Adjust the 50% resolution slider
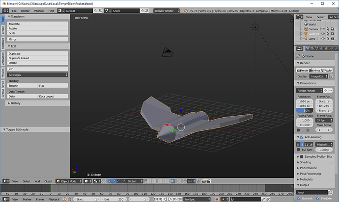 [305, 110]
